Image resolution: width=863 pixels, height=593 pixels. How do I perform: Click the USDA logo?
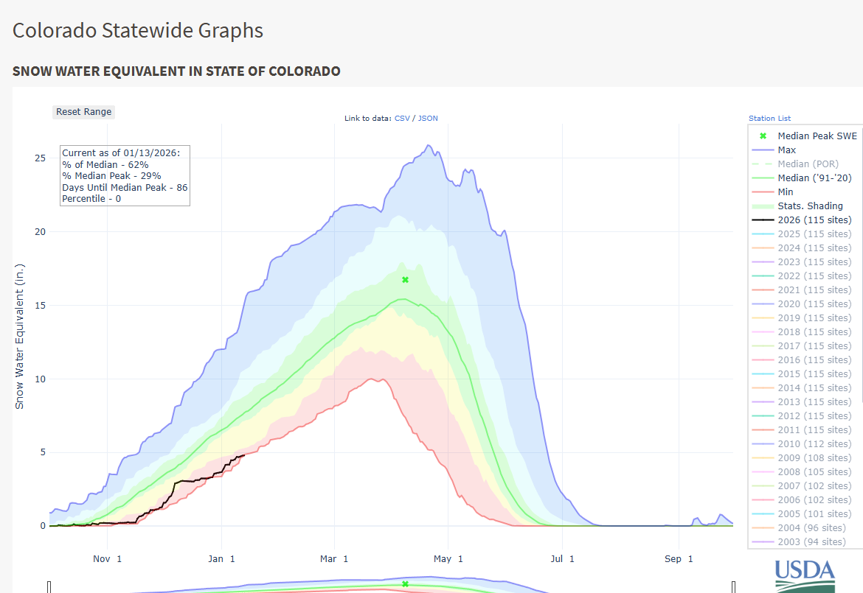coord(805,576)
